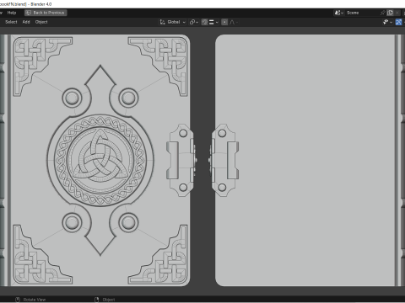This screenshot has height=303, width=405.
Task: Click the transform orientation icon
Action: click(x=162, y=22)
